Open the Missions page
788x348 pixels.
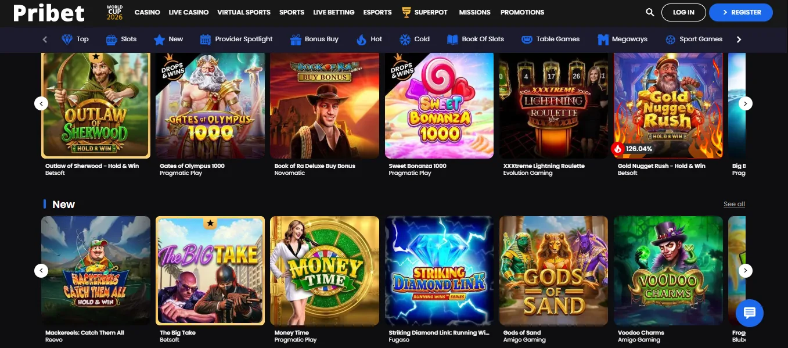[474, 12]
